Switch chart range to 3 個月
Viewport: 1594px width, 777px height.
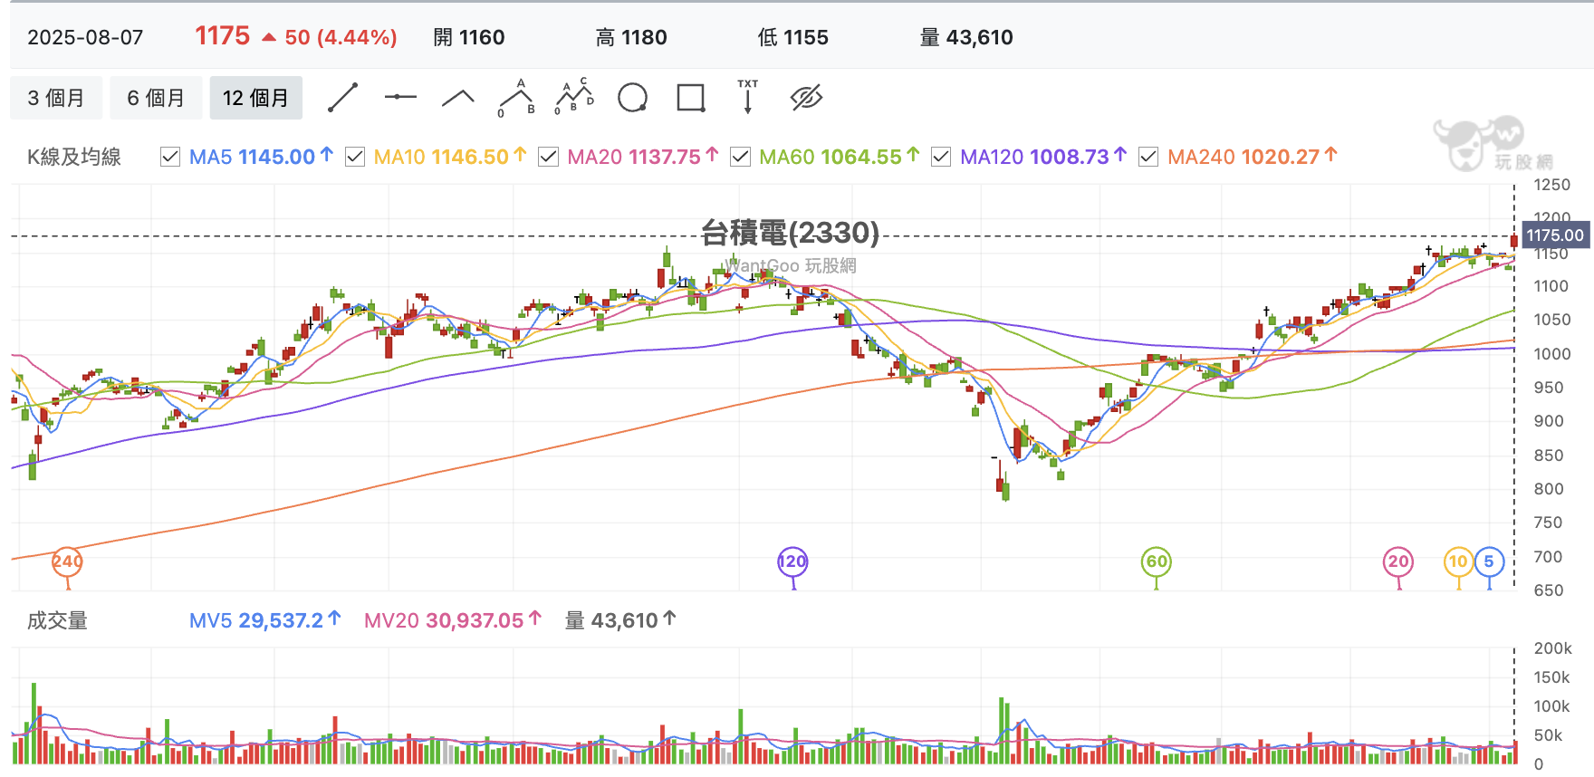(x=56, y=98)
